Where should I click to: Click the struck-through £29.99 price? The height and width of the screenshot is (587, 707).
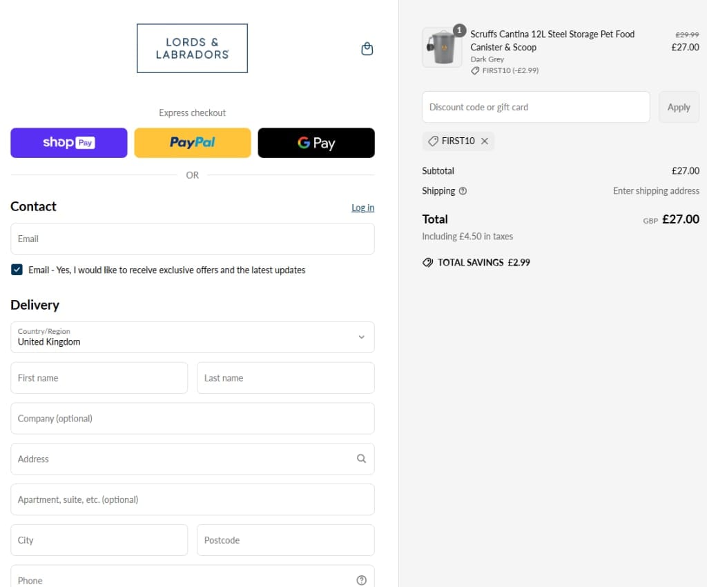click(687, 34)
